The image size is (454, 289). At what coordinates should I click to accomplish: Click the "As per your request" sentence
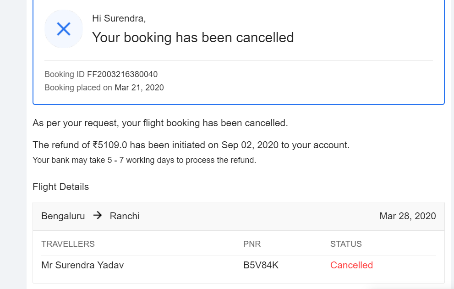(160, 123)
